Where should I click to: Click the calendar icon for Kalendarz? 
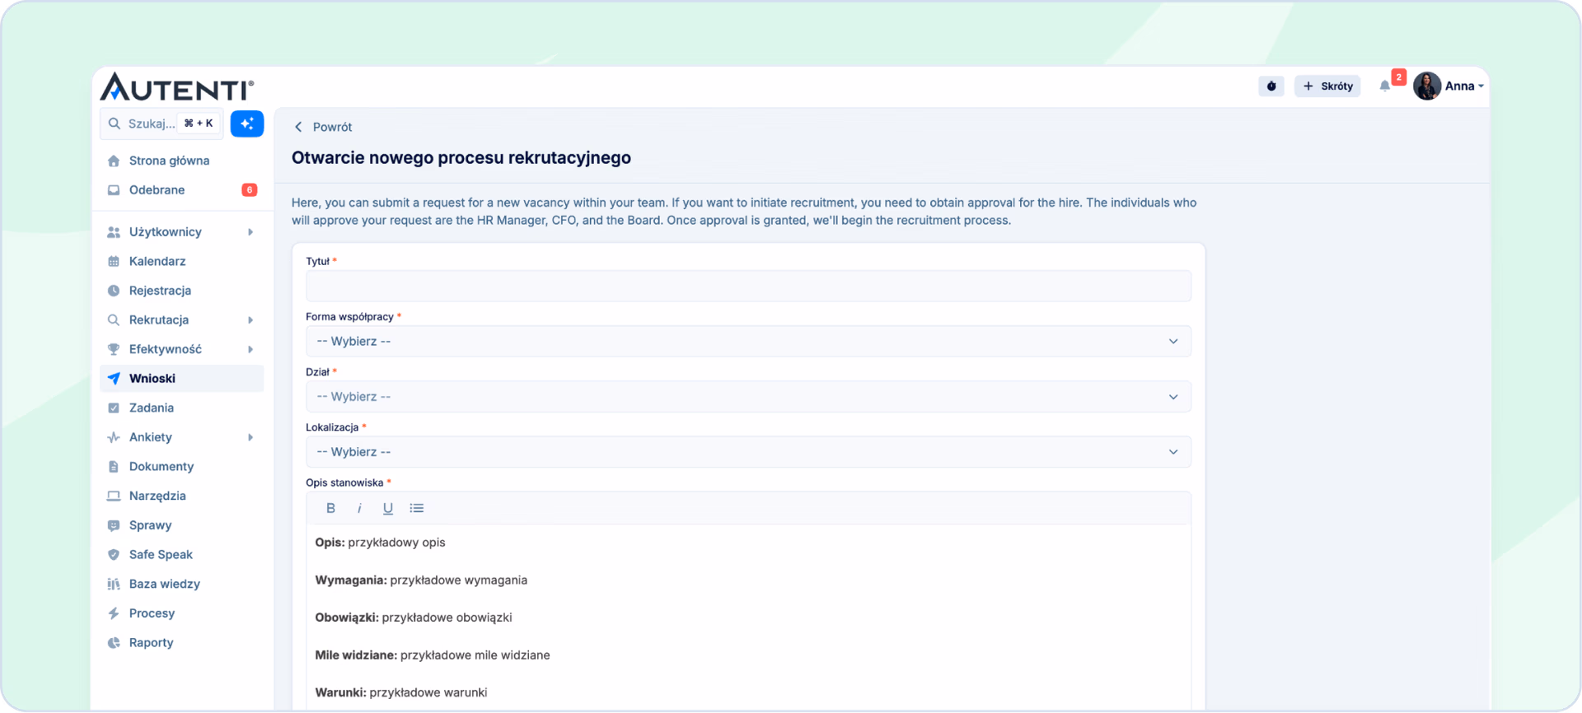click(114, 261)
